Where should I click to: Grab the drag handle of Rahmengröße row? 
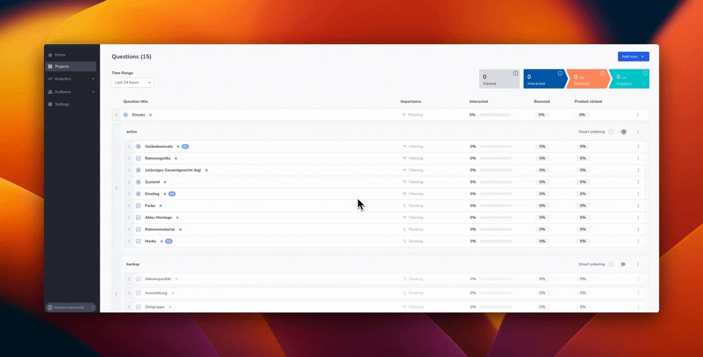click(x=129, y=159)
